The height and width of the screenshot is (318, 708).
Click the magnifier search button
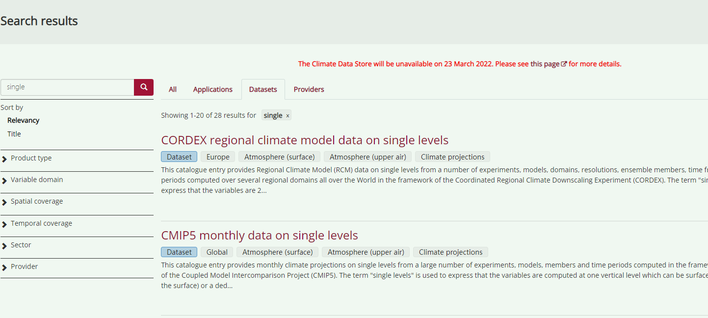point(144,87)
